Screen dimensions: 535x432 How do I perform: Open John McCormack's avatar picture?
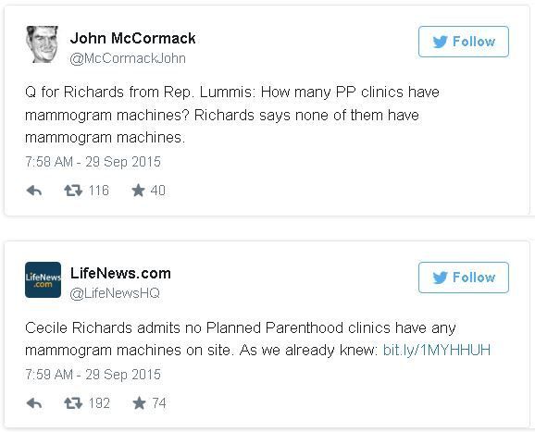(43, 44)
